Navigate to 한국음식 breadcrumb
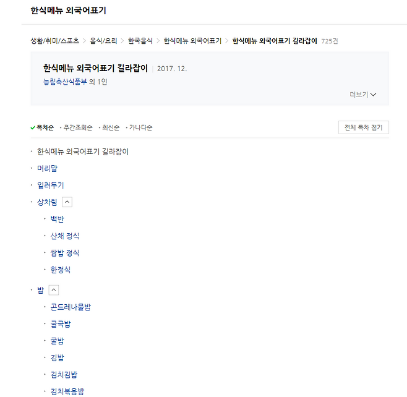407x397 pixels. click(140, 41)
